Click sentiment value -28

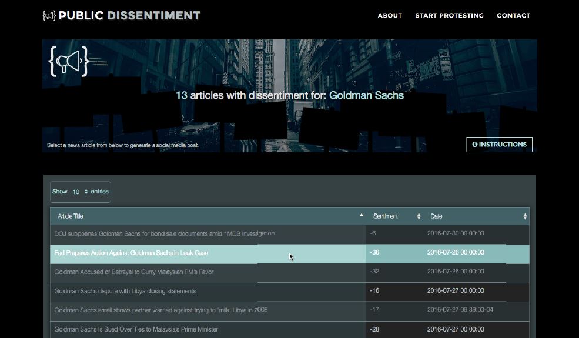pos(374,329)
